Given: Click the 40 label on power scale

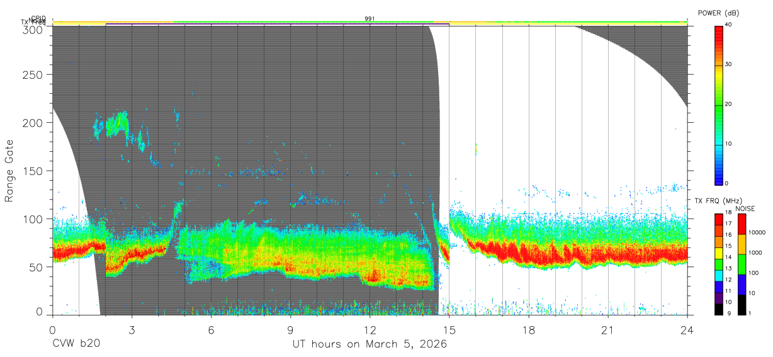Looking at the screenshot, I should pos(729,25).
